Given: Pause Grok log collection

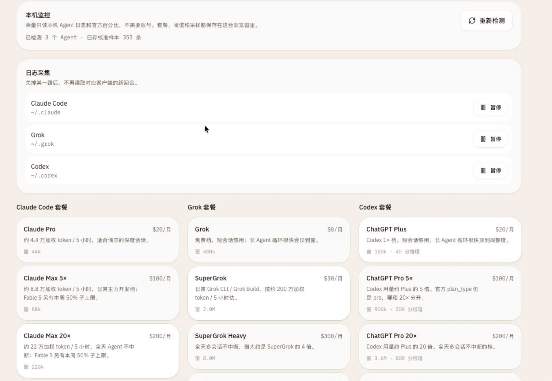Looking at the screenshot, I should click(490, 139).
